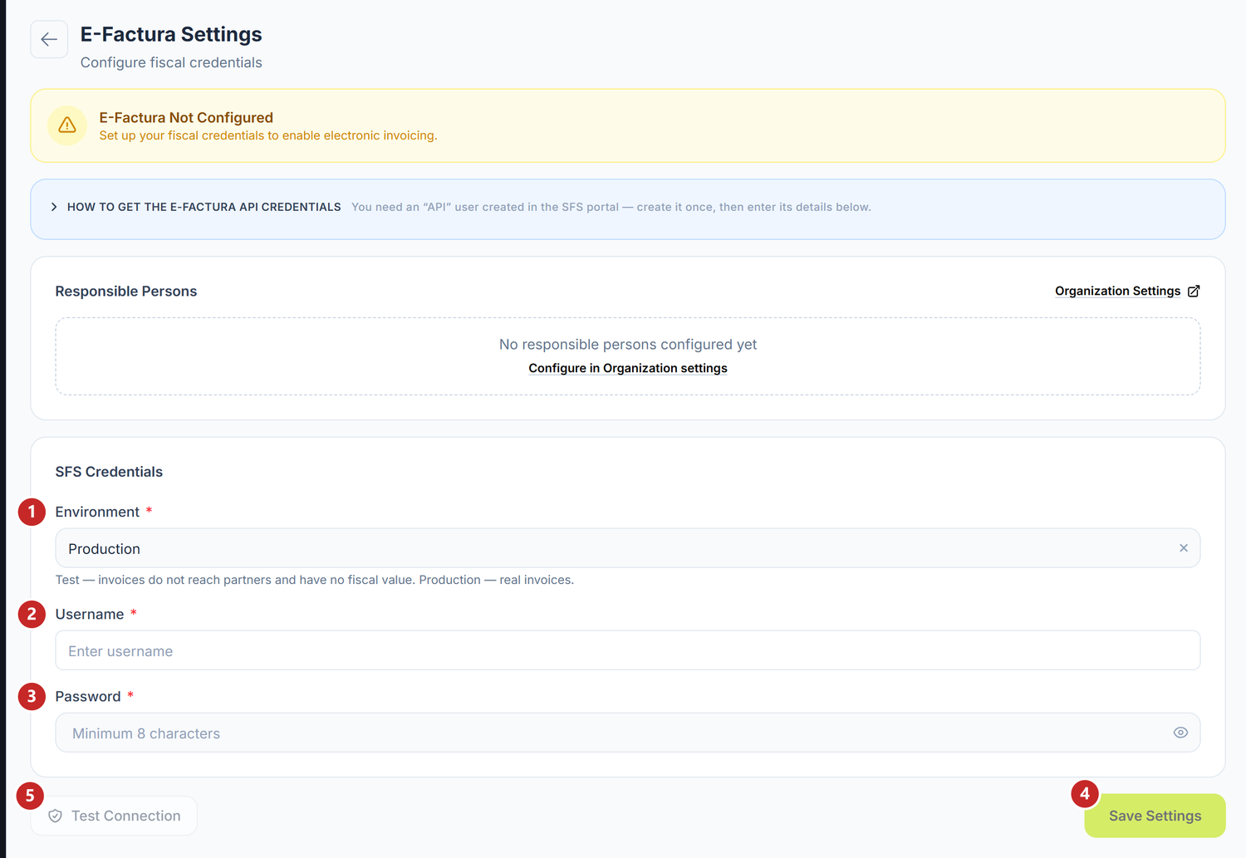
Task: Click 'No responsible persons configured yet' text
Action: click(x=628, y=344)
